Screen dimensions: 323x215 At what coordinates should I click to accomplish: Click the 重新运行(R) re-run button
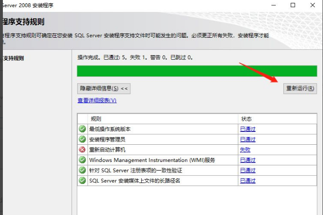coord(300,88)
